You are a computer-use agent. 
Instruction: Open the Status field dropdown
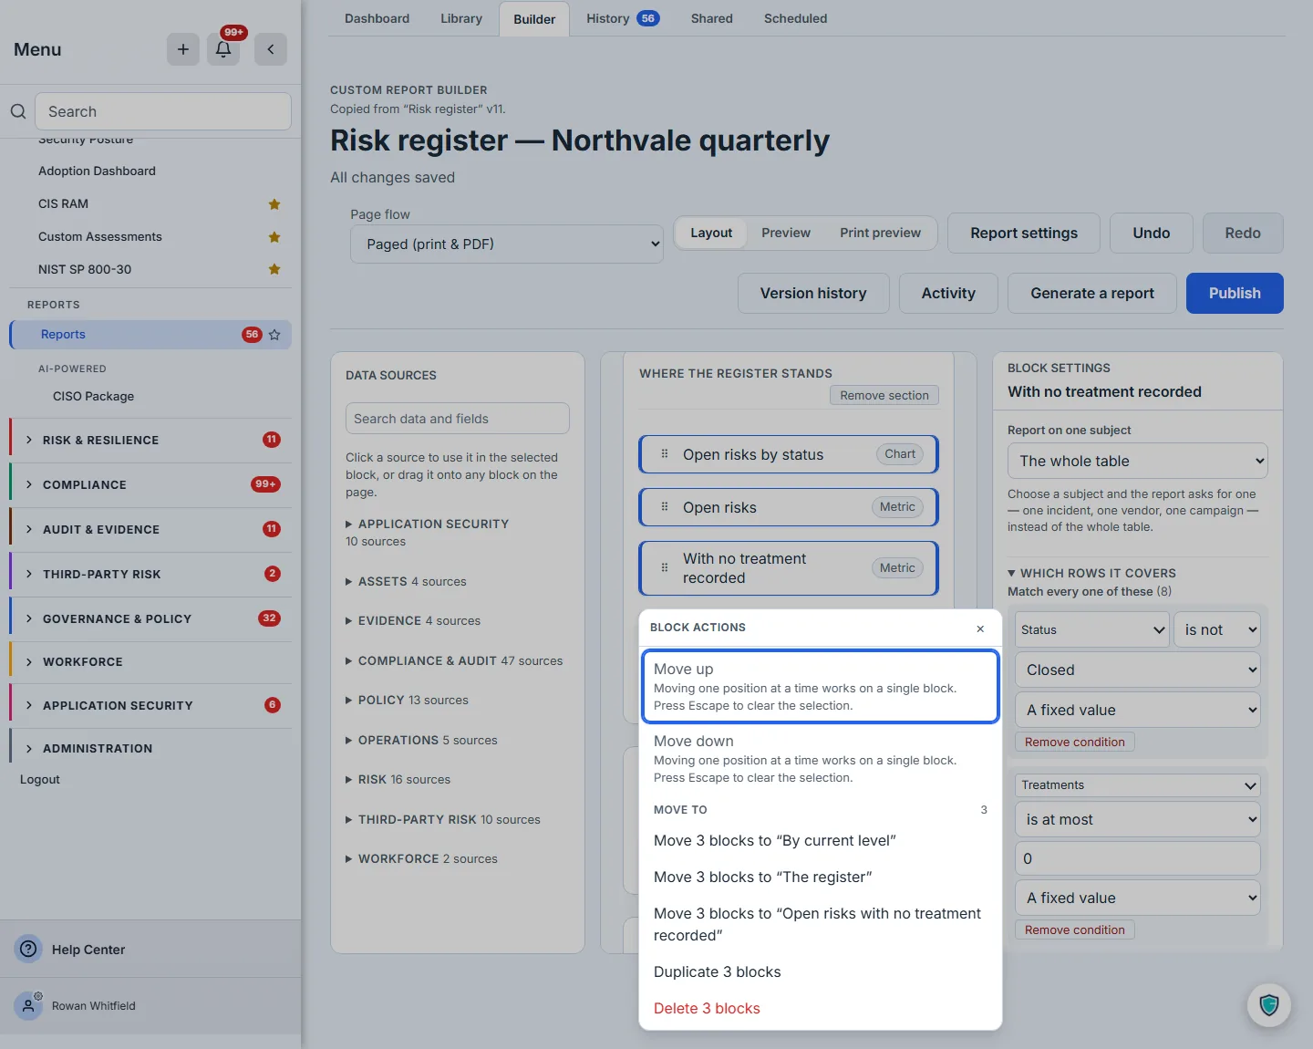click(1092, 629)
